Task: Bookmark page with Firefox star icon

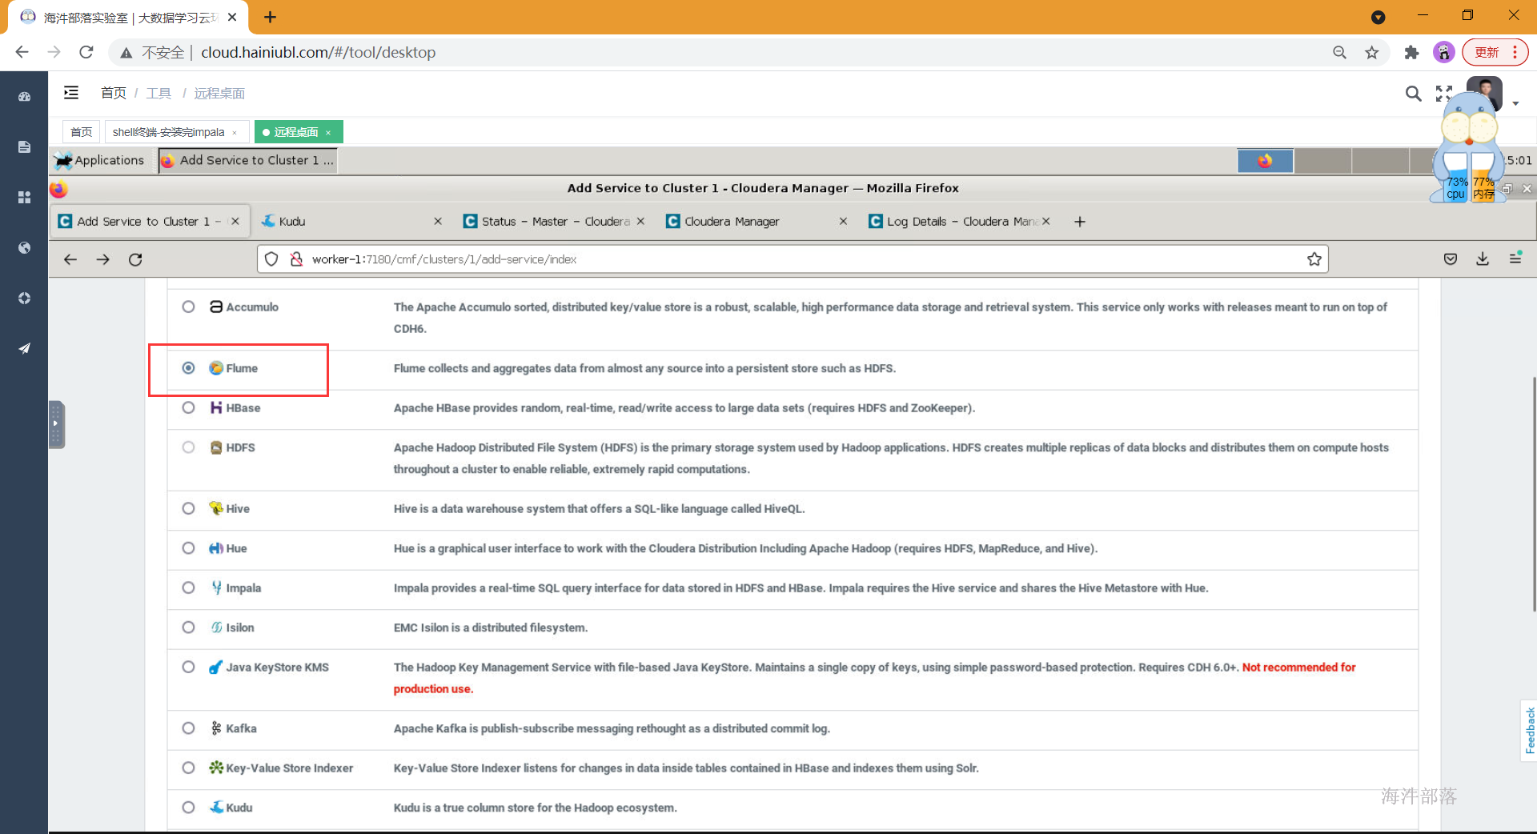Action: (1314, 259)
